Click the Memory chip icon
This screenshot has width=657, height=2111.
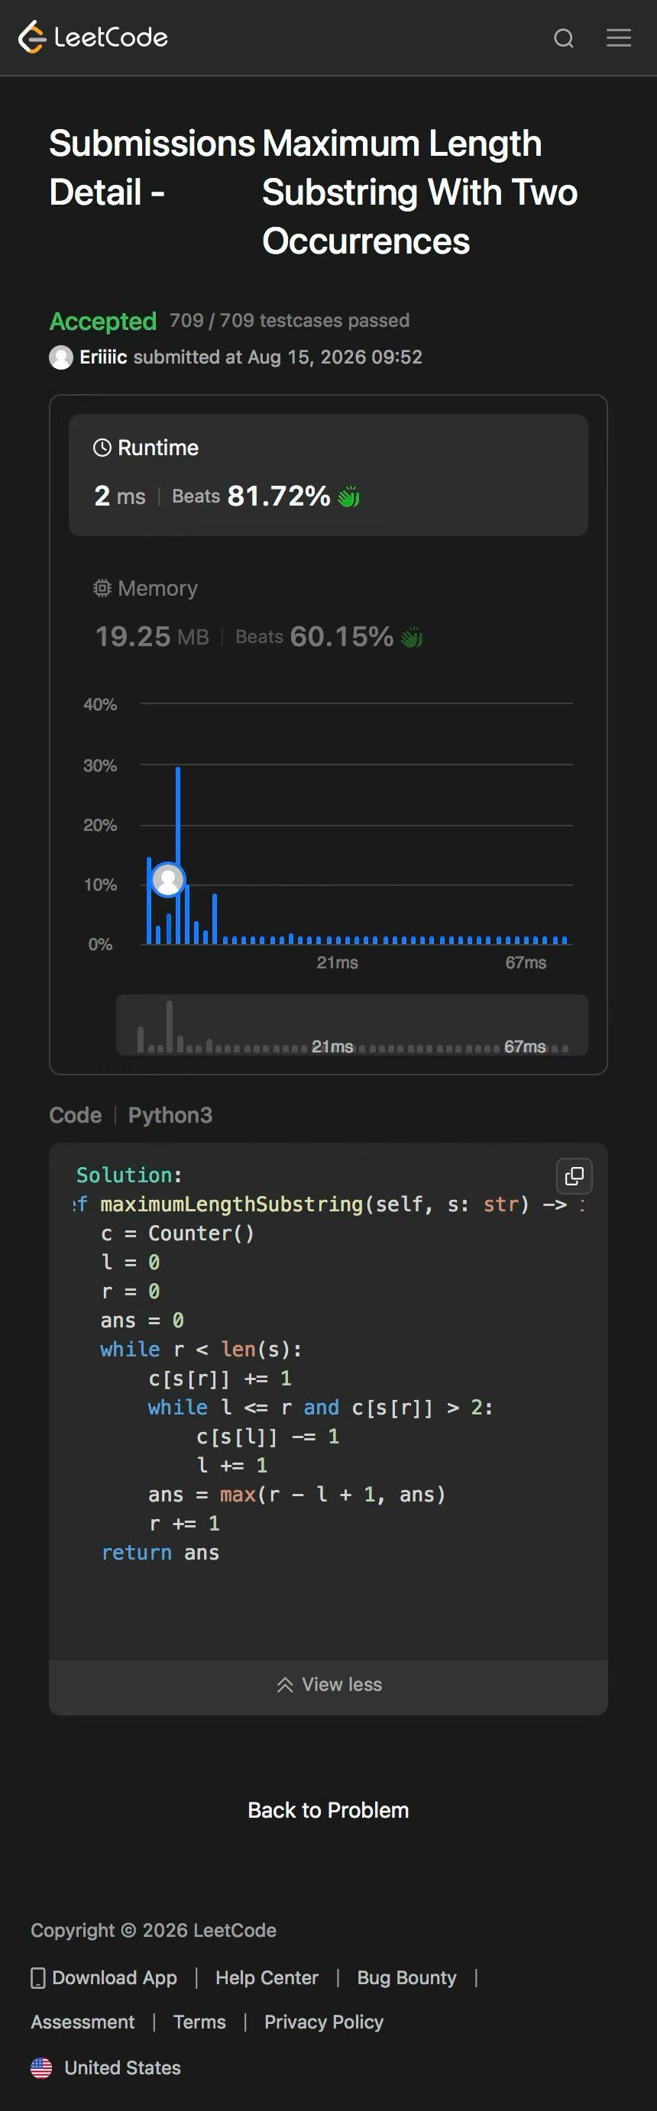(102, 588)
